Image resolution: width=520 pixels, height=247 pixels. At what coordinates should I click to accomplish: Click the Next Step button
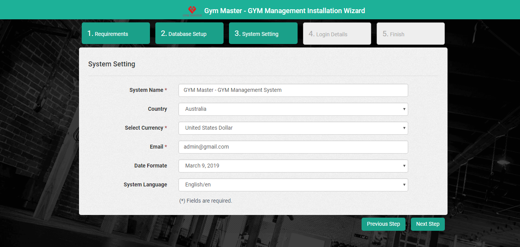pos(427,224)
